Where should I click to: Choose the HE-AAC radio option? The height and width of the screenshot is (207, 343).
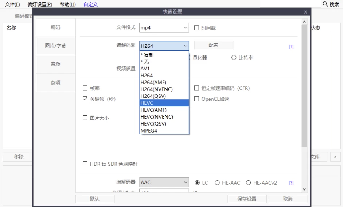click(x=217, y=183)
